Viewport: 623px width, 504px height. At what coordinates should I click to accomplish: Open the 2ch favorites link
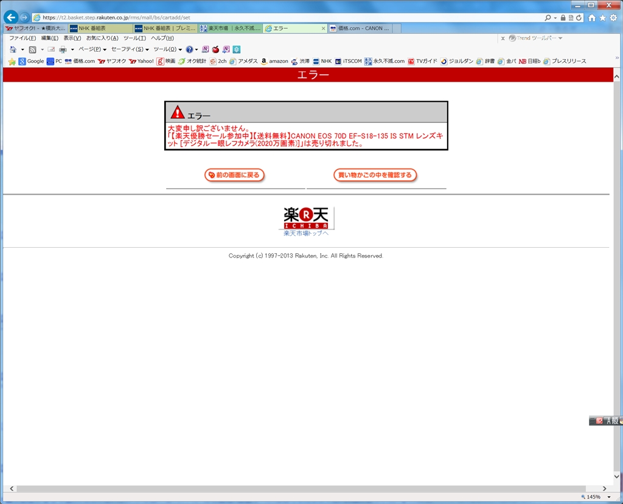tap(218, 61)
